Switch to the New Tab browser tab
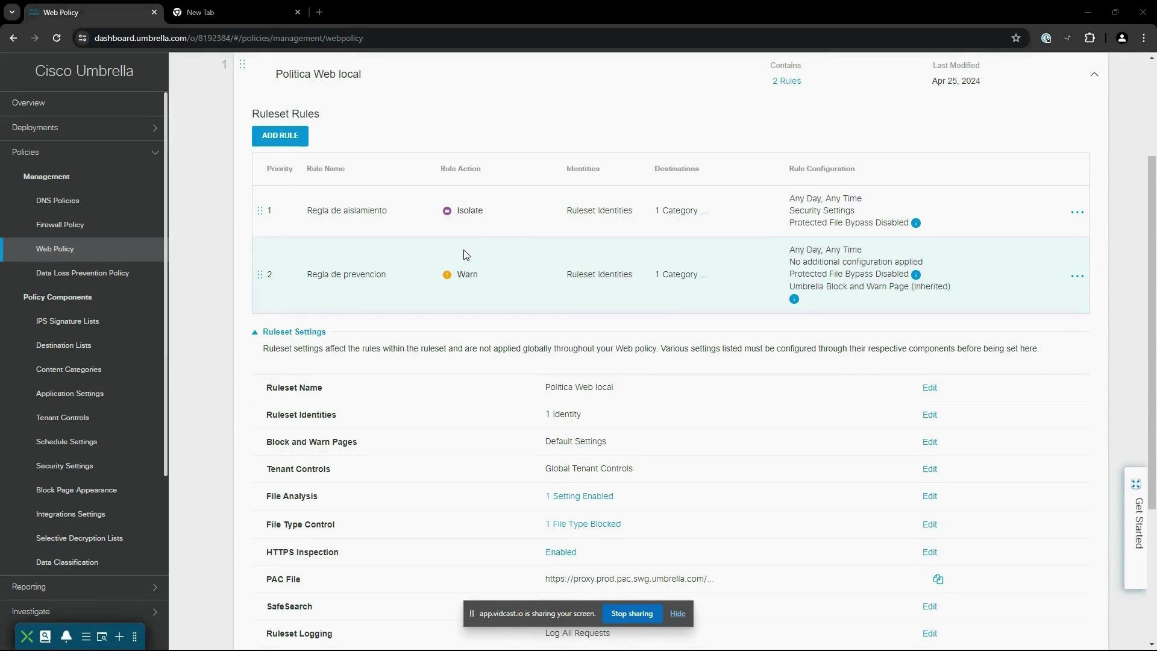The height and width of the screenshot is (651, 1157). point(237,12)
